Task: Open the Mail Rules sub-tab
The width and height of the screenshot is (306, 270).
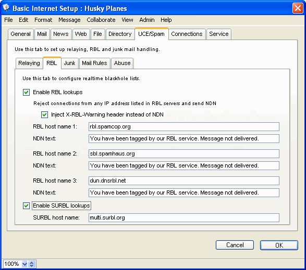Action: pyautogui.click(x=94, y=63)
